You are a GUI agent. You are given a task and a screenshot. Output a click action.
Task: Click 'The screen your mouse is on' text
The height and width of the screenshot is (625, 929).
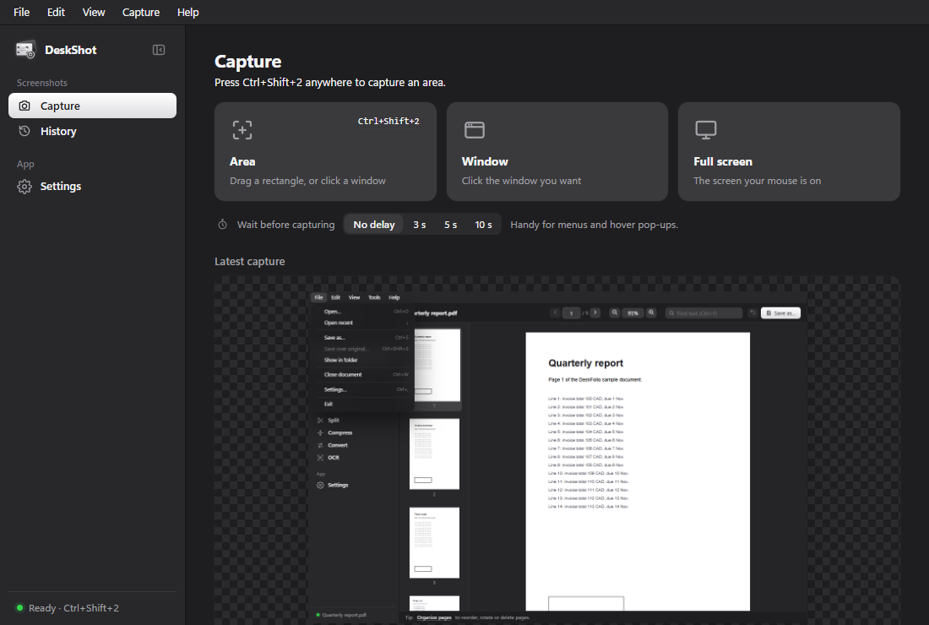(x=758, y=181)
